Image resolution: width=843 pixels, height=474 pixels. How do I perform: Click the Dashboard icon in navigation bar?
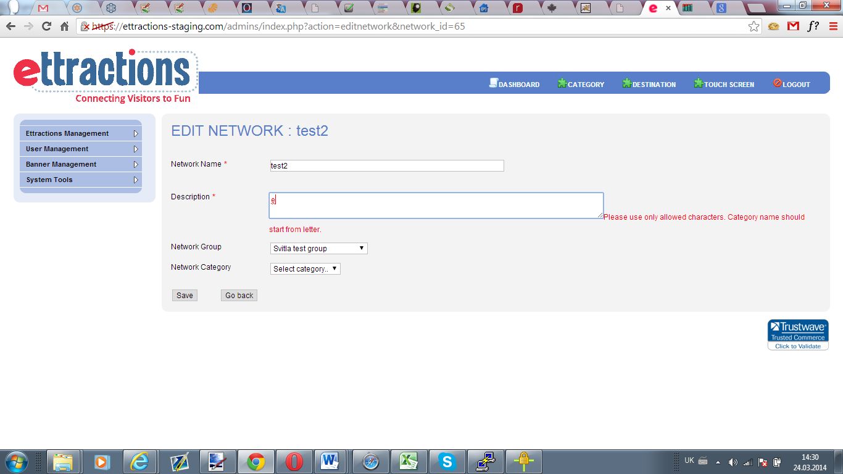[x=494, y=83]
